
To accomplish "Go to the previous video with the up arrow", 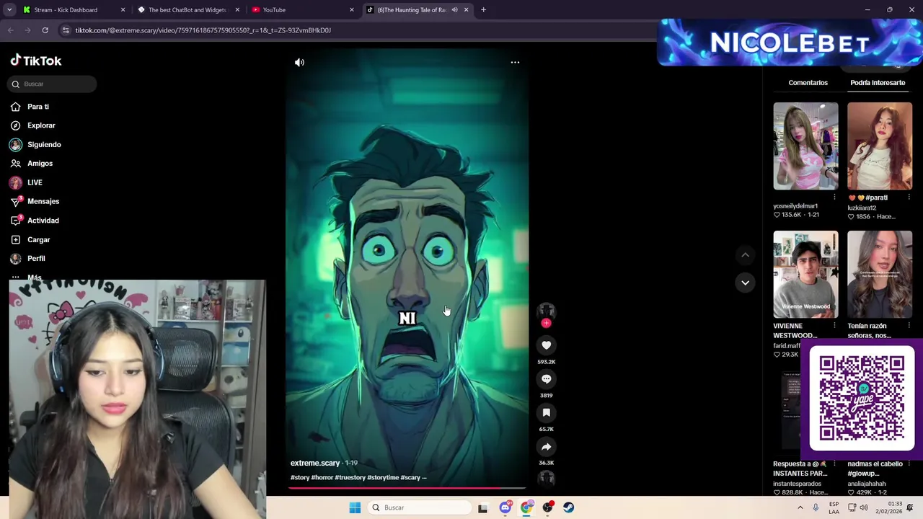I will tap(745, 254).
